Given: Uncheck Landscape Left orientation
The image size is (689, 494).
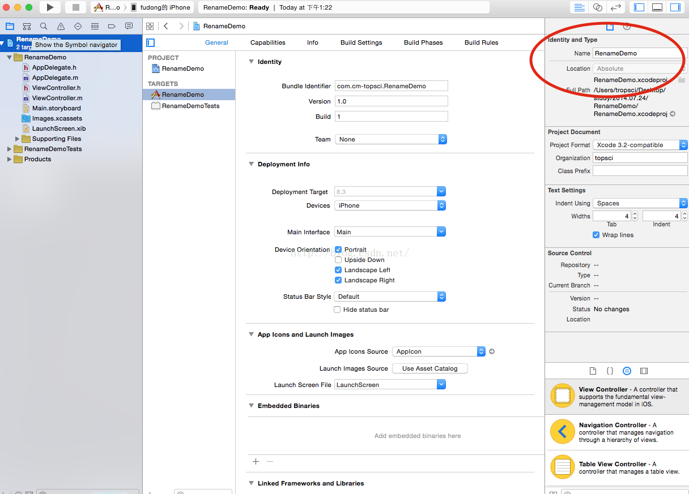Looking at the screenshot, I should (338, 270).
